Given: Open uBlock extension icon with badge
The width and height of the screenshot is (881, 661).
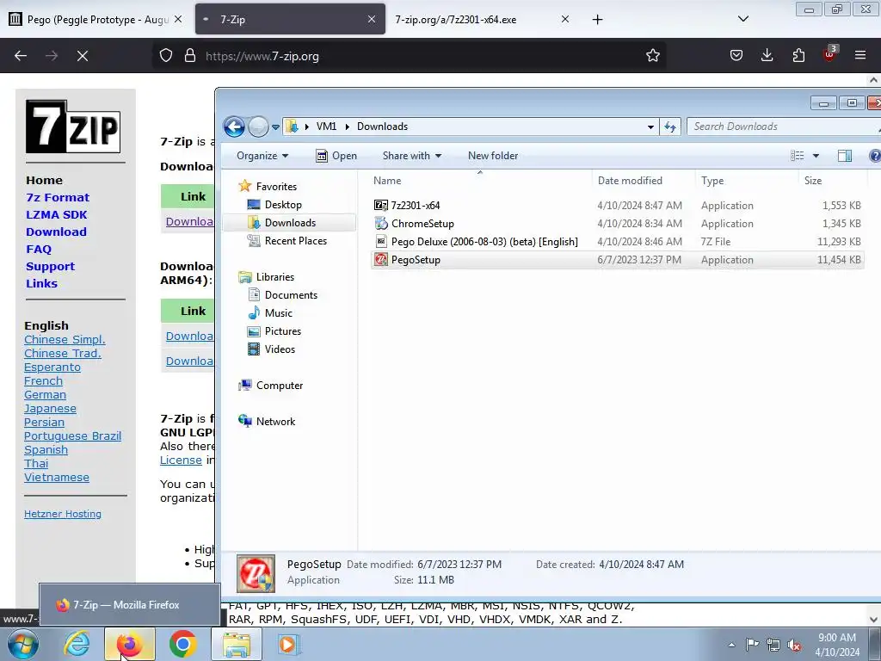Looking at the screenshot, I should (x=830, y=54).
